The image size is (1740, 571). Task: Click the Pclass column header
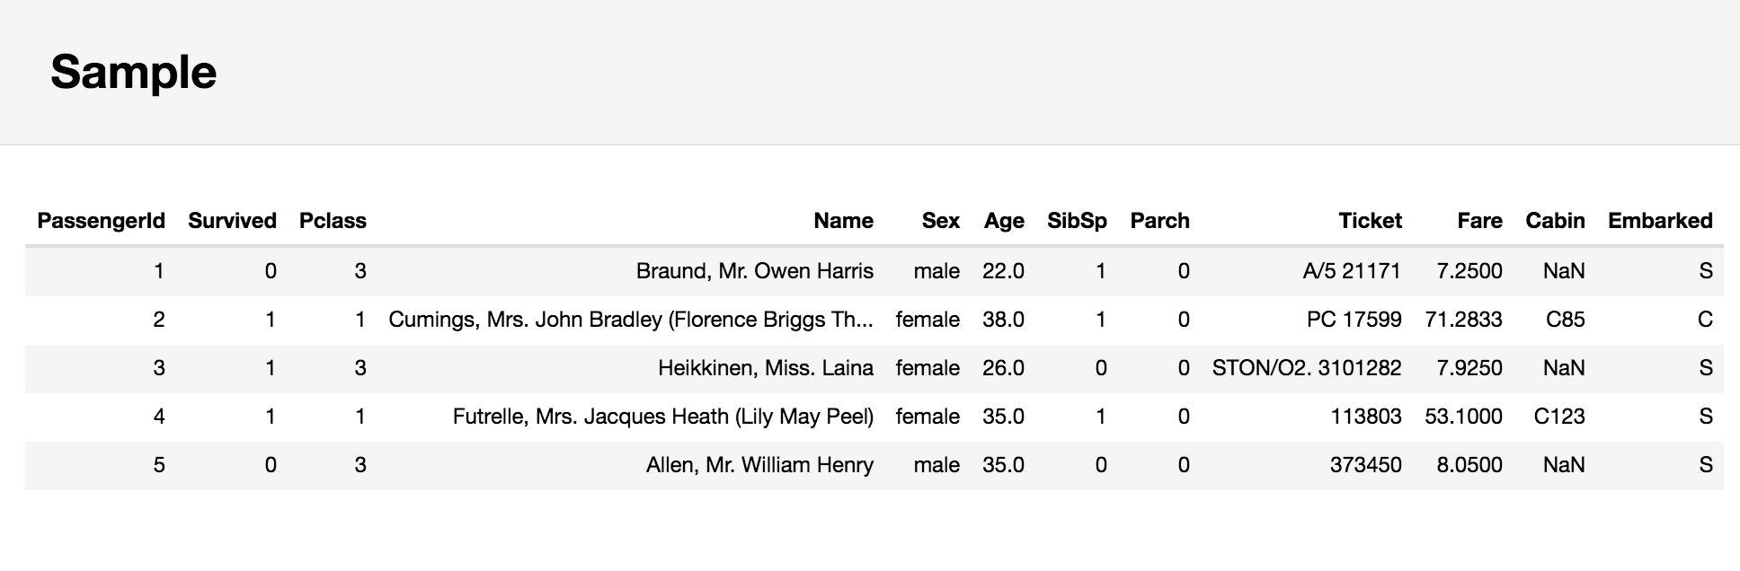click(333, 221)
